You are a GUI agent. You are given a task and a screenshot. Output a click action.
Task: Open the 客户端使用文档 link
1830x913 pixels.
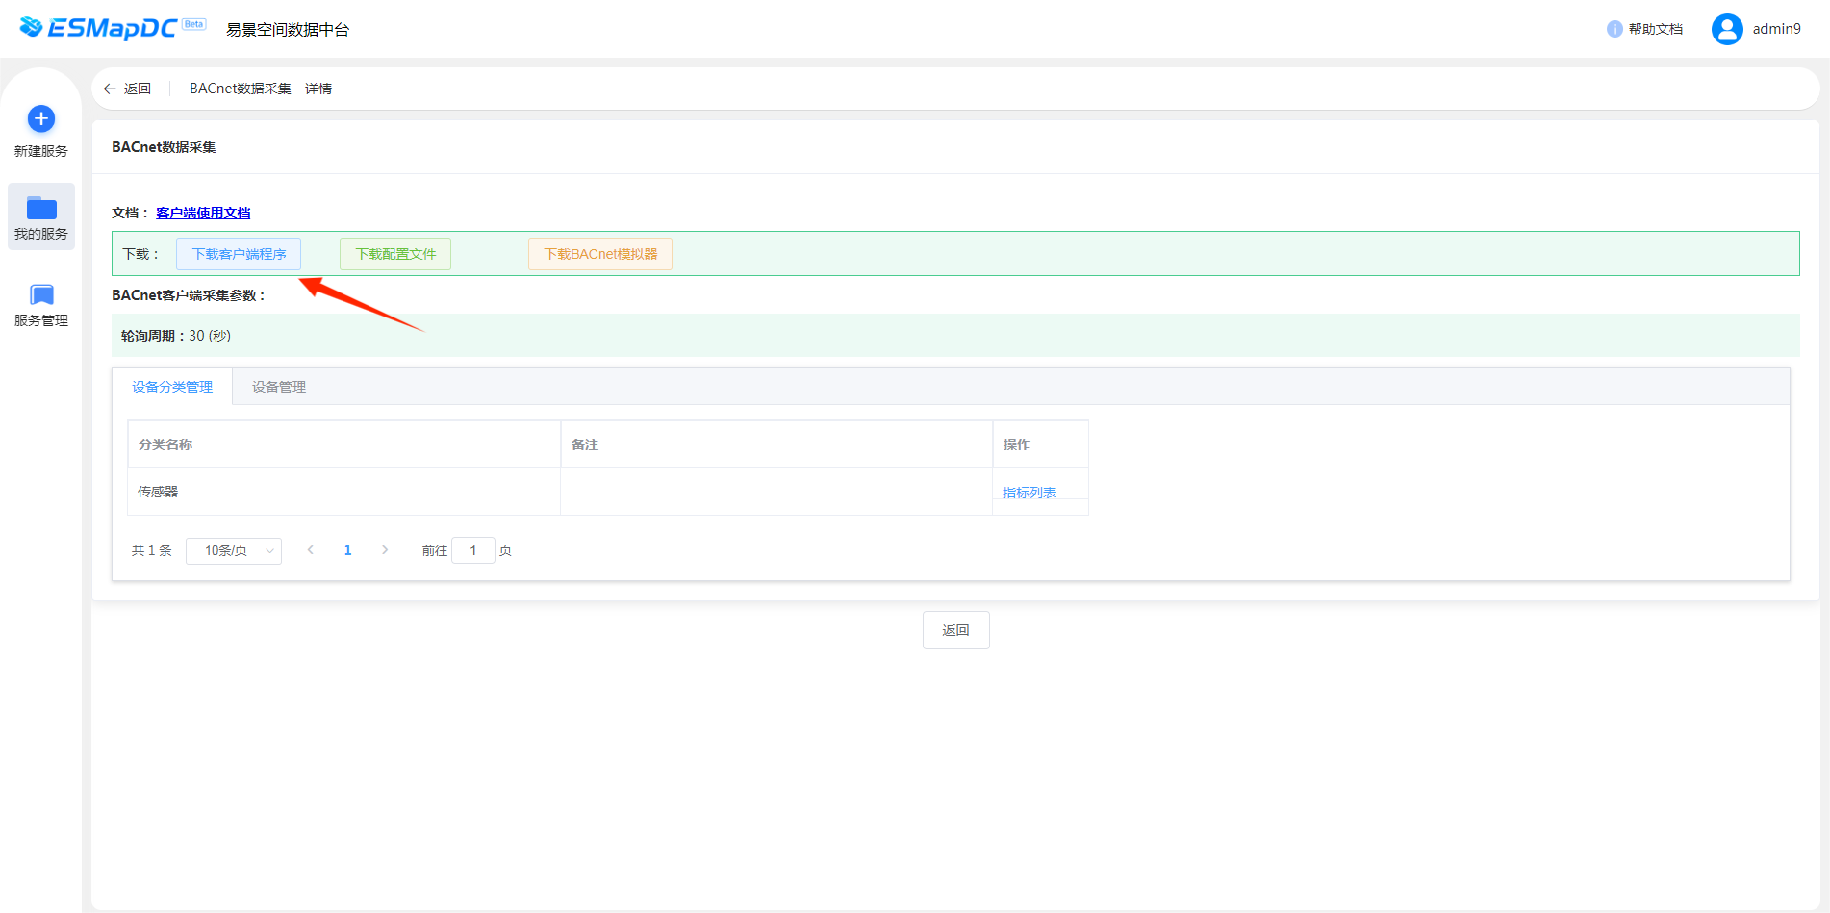click(203, 213)
